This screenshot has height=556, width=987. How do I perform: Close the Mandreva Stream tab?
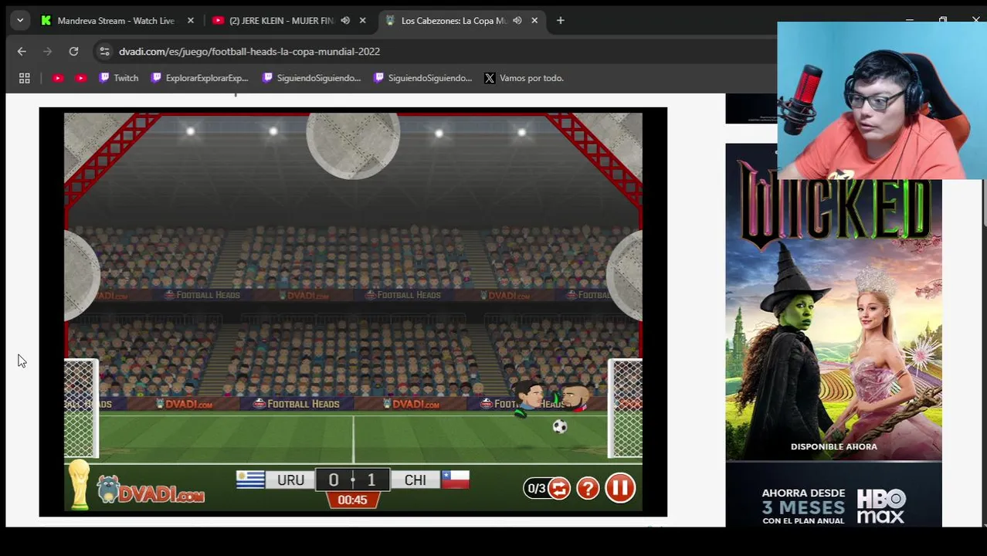[191, 21]
